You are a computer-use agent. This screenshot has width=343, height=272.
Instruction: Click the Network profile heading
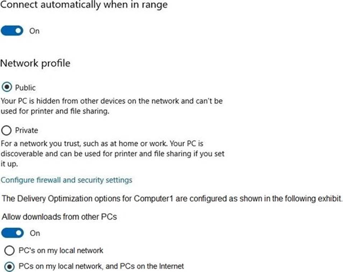(35, 64)
